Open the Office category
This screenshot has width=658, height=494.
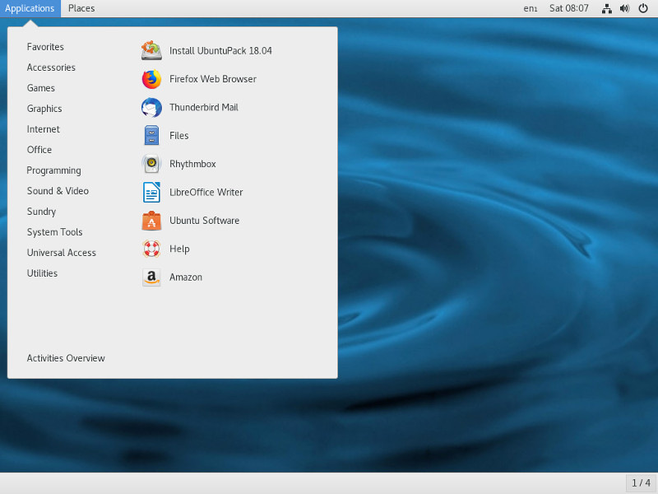pyautogui.click(x=39, y=150)
